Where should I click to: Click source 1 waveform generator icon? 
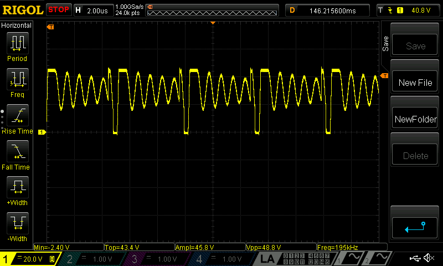pos(349,258)
